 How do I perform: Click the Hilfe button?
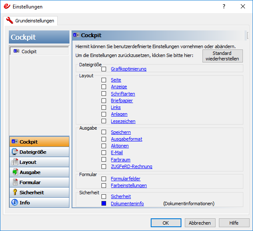click(x=234, y=223)
